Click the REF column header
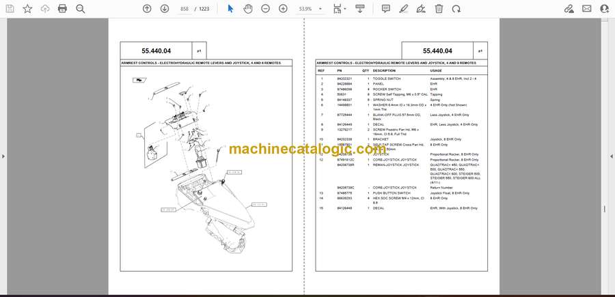Screen dimensions: 615x297 click(x=321, y=71)
